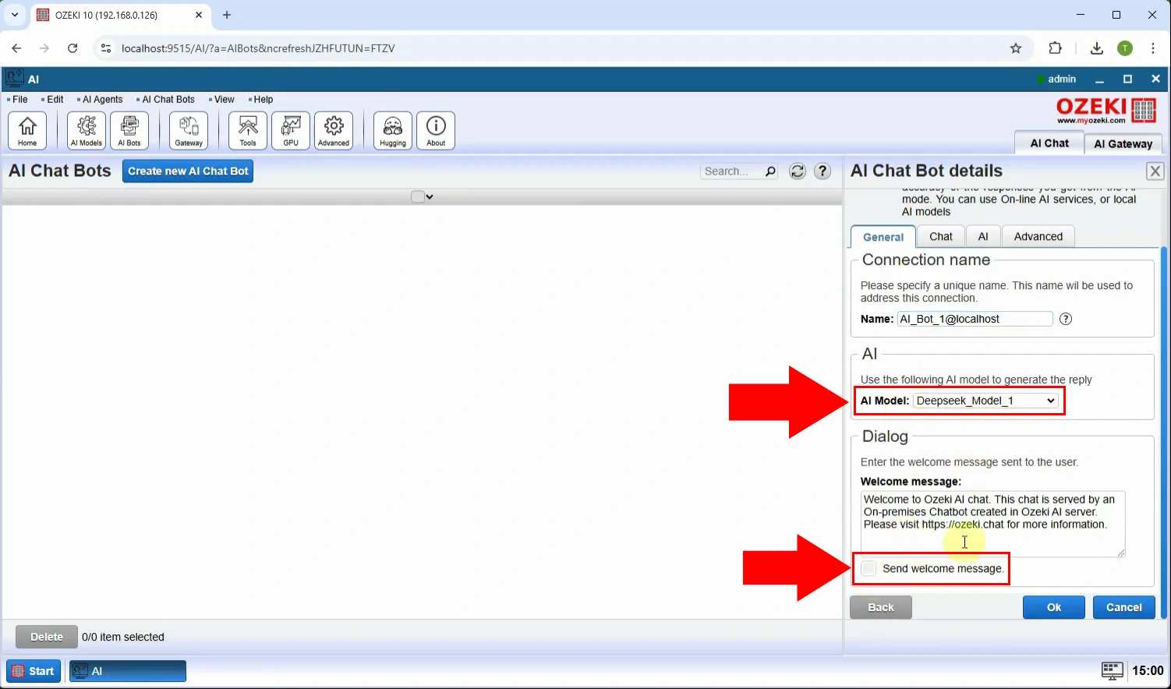Open the Advanced toolbar icon
This screenshot has width=1171, height=689.
click(334, 130)
